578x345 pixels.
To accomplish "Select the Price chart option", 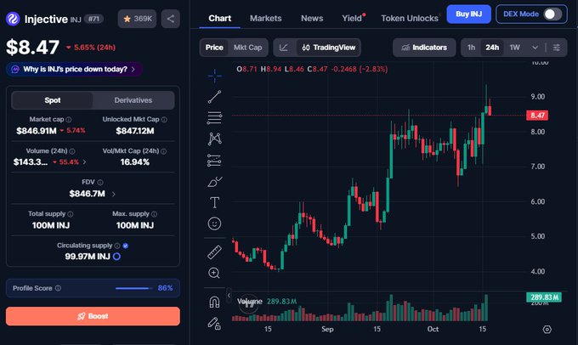I will click(214, 48).
